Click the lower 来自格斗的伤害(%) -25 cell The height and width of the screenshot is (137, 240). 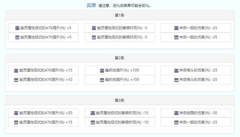click(196, 80)
